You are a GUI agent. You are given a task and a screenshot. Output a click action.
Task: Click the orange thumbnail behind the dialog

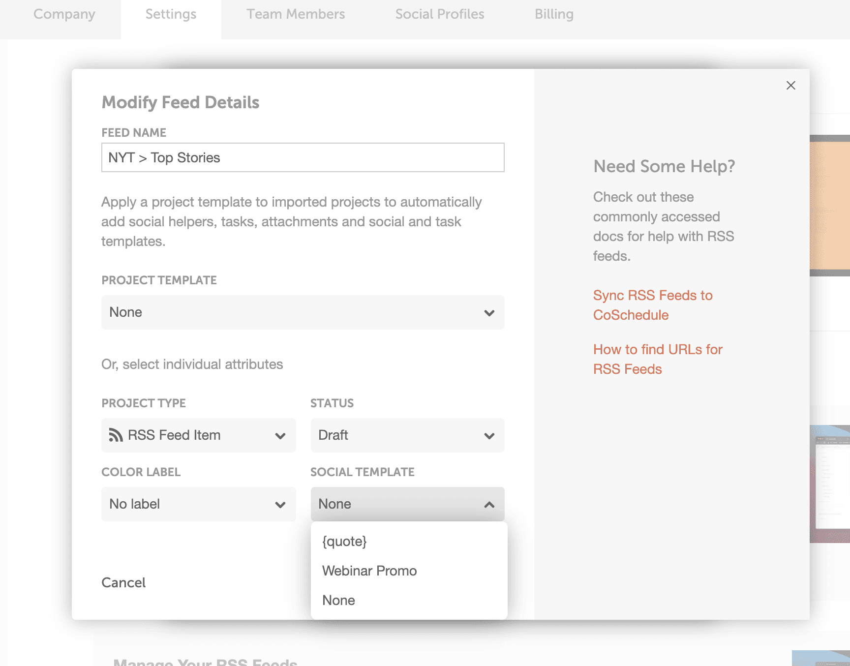[x=829, y=205]
